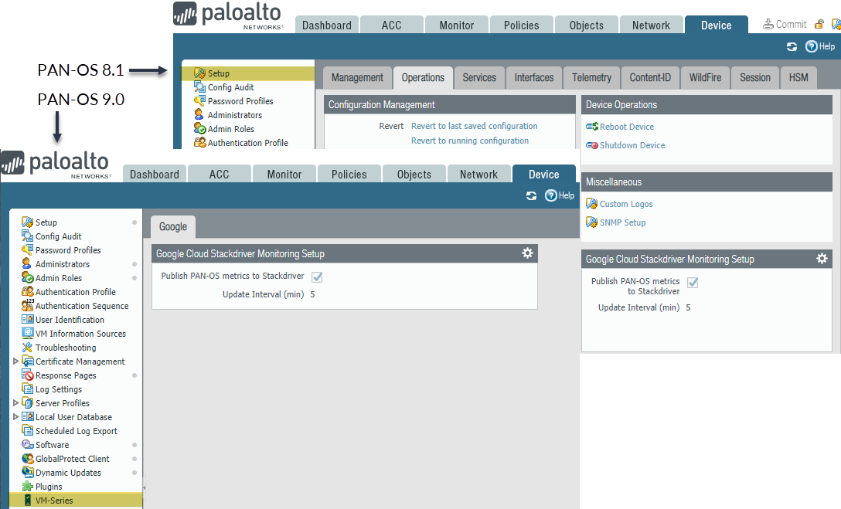The width and height of the screenshot is (841, 509).
Task: Click Shutdown Device link
Action: [632, 145]
